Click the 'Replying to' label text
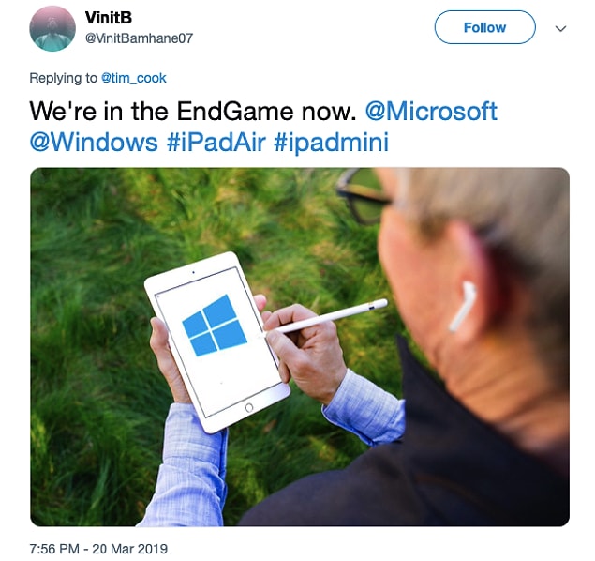 click(x=64, y=78)
